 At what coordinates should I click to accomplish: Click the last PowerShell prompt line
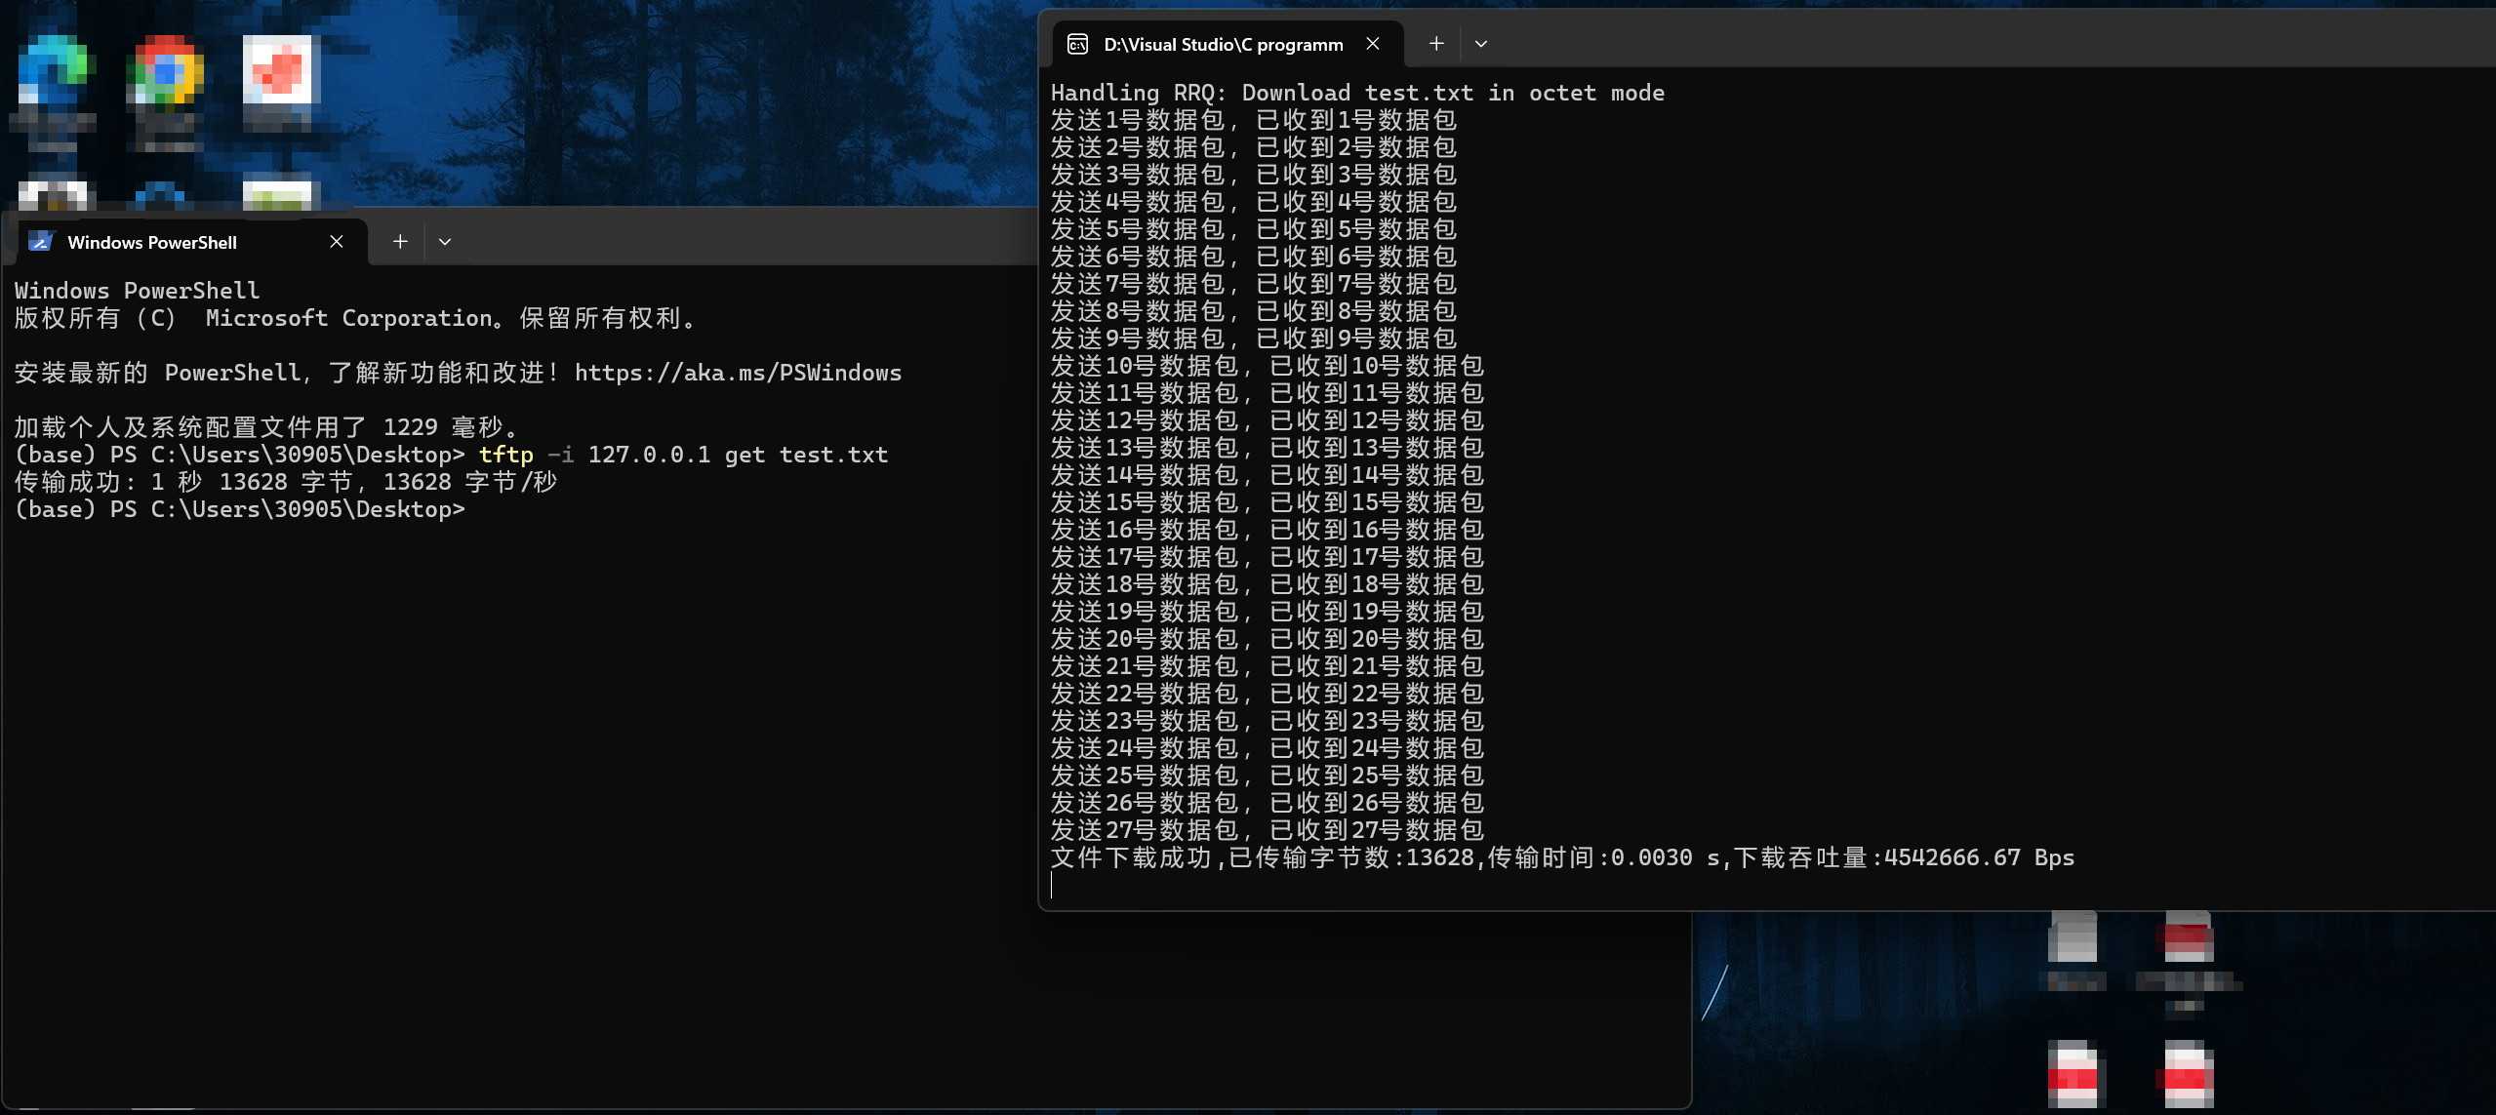tap(240, 509)
